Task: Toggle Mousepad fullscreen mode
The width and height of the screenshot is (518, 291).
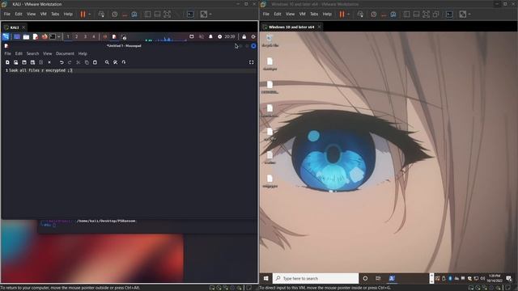Action: coord(252,62)
